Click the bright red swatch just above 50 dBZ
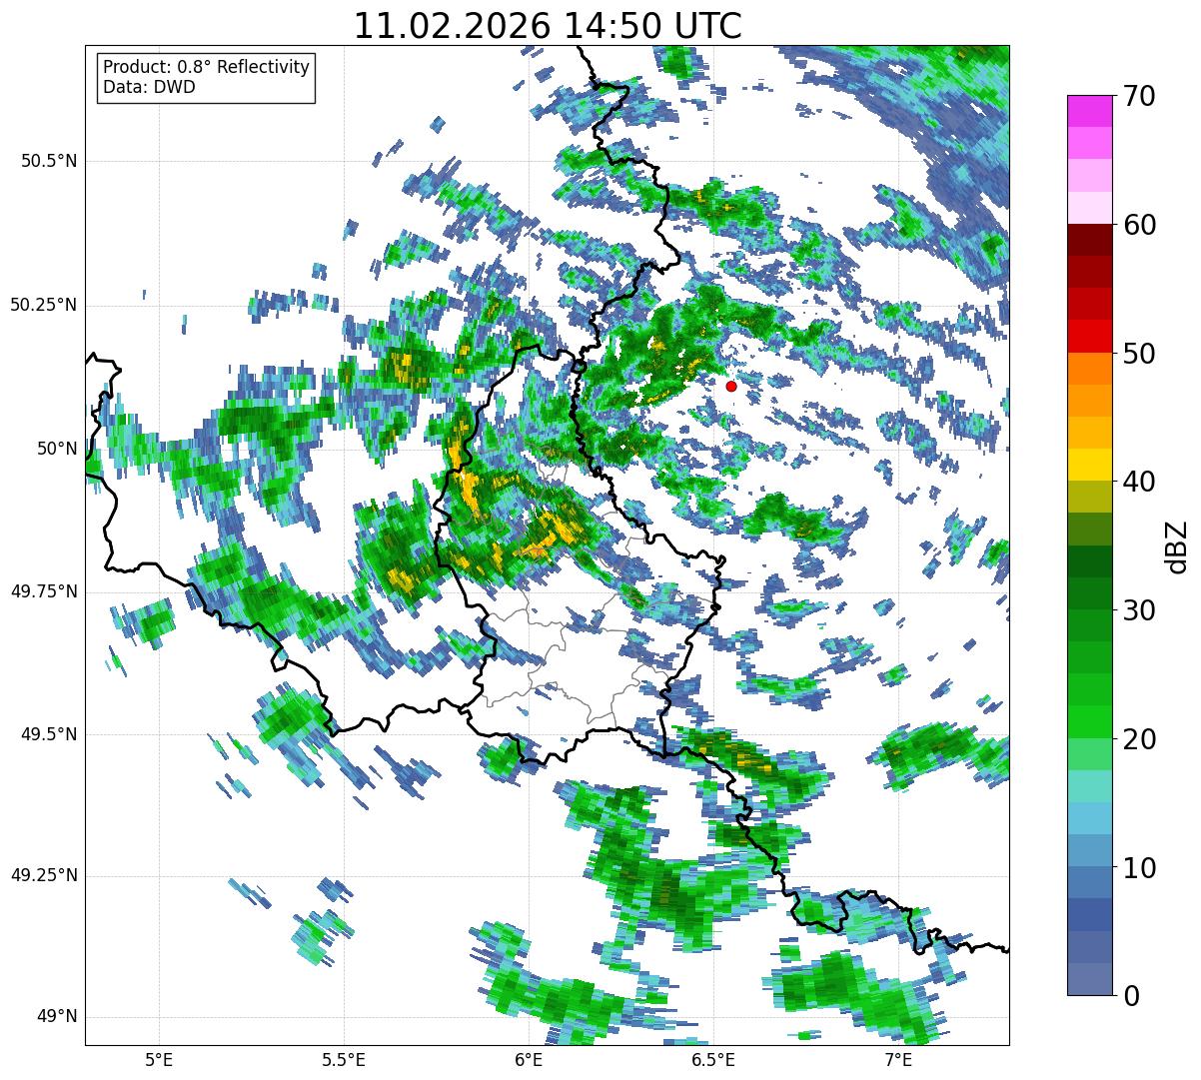The image size is (1201, 1080). click(1089, 336)
